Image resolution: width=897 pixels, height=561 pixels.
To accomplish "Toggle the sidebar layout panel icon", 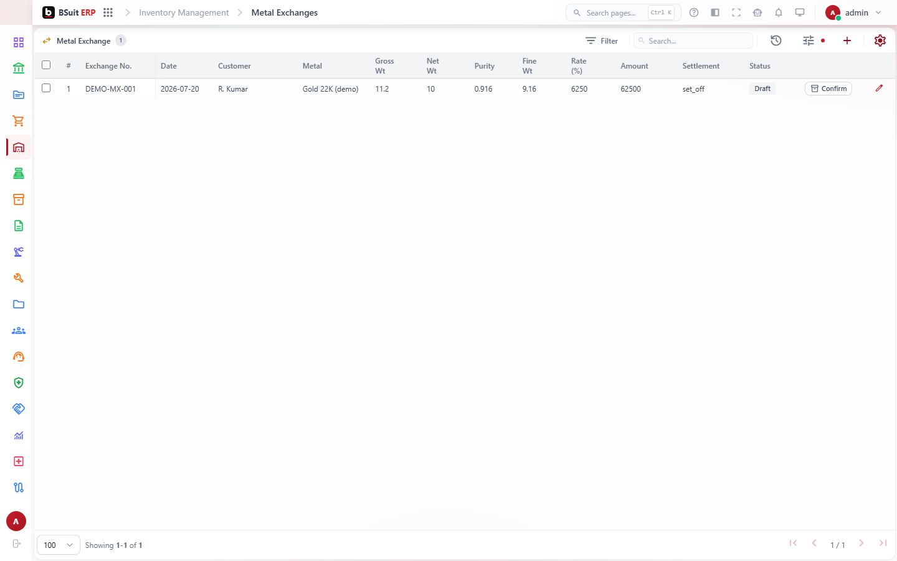I will (715, 12).
